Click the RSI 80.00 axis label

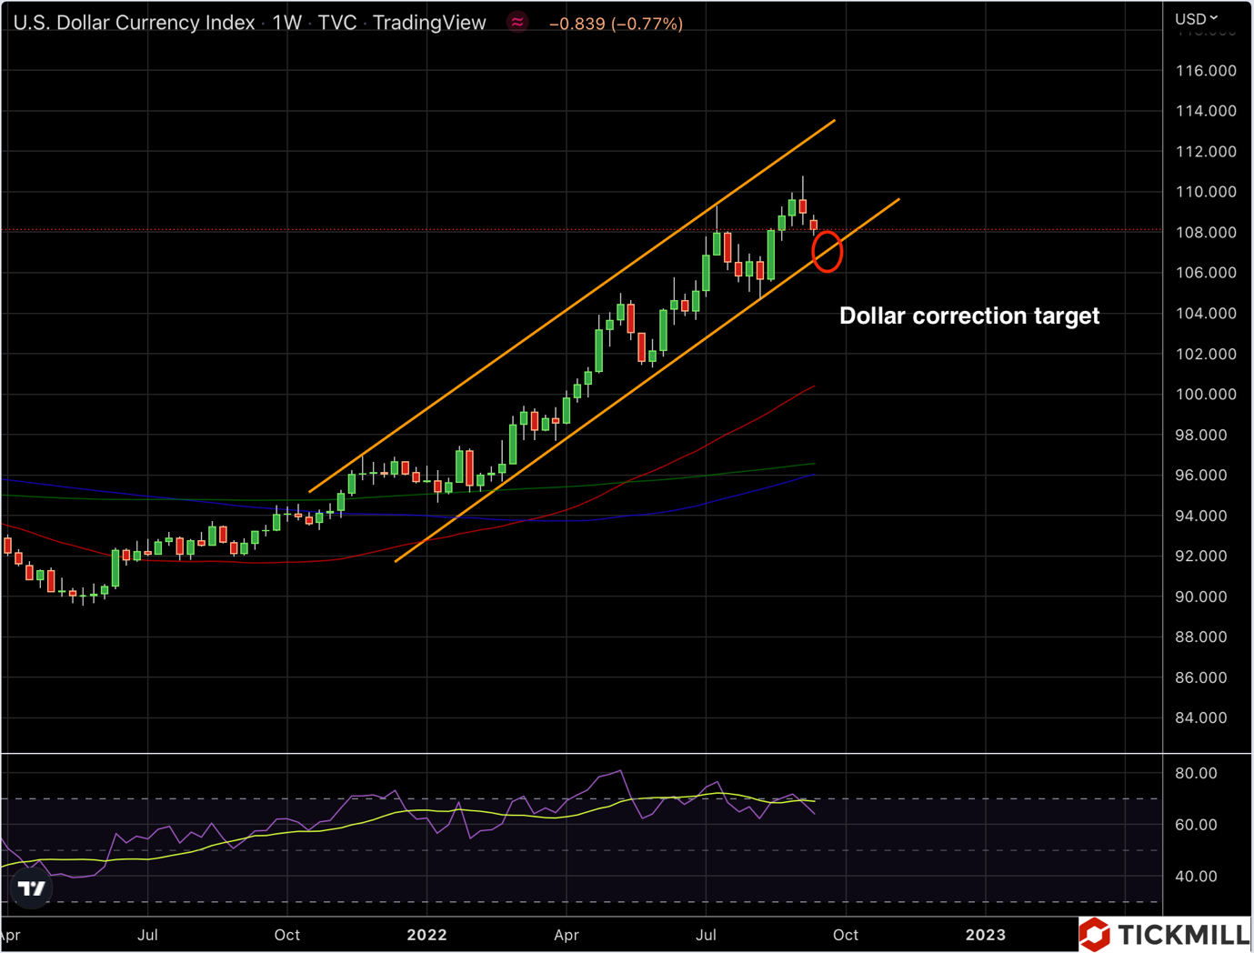pos(1196,773)
